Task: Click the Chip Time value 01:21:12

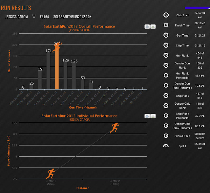Action: pyautogui.click(x=200, y=46)
